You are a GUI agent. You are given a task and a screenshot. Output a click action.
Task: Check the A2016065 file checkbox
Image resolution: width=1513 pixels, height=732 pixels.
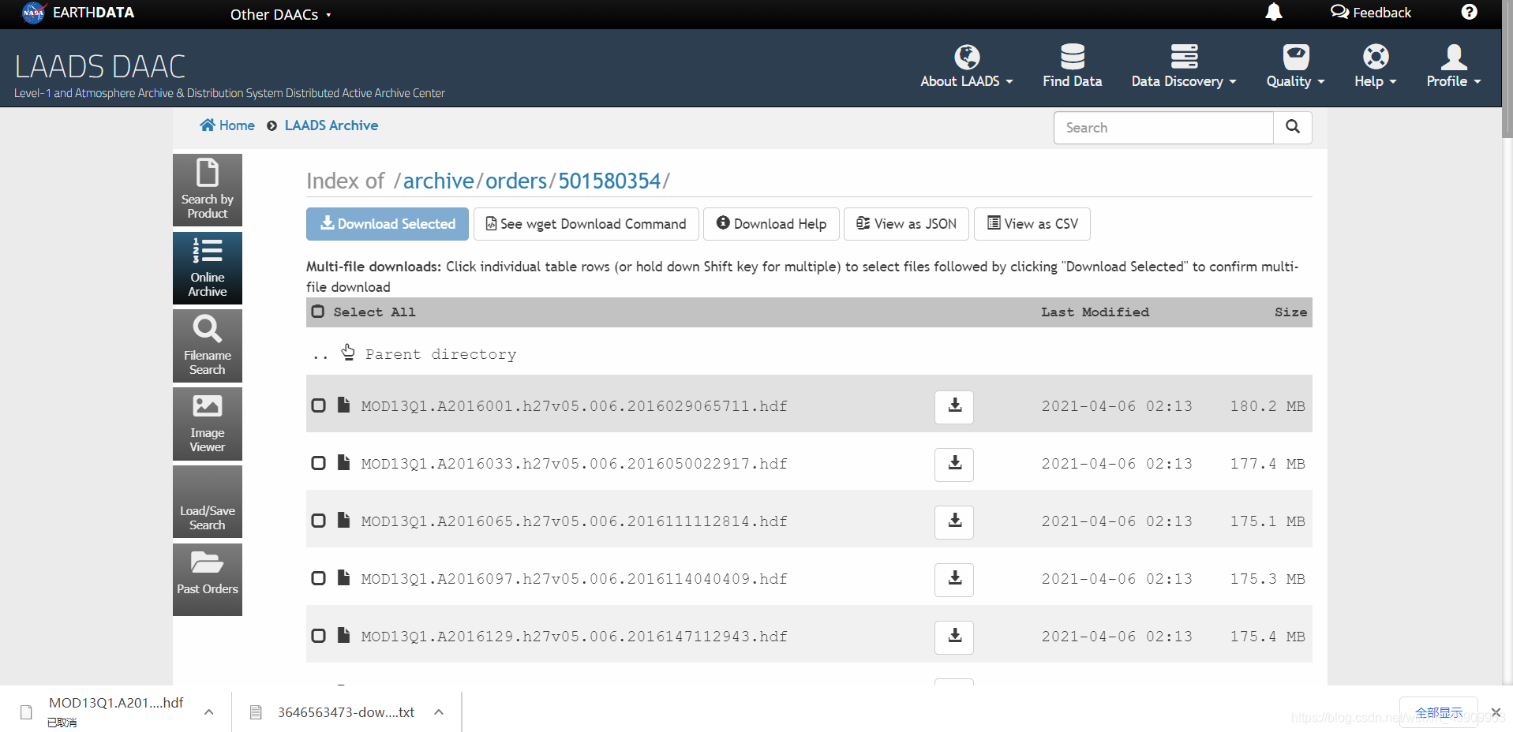click(x=319, y=521)
